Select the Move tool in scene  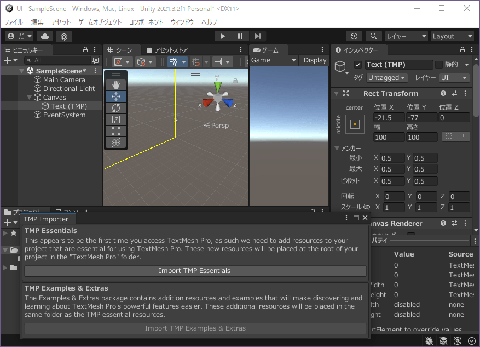(x=115, y=96)
